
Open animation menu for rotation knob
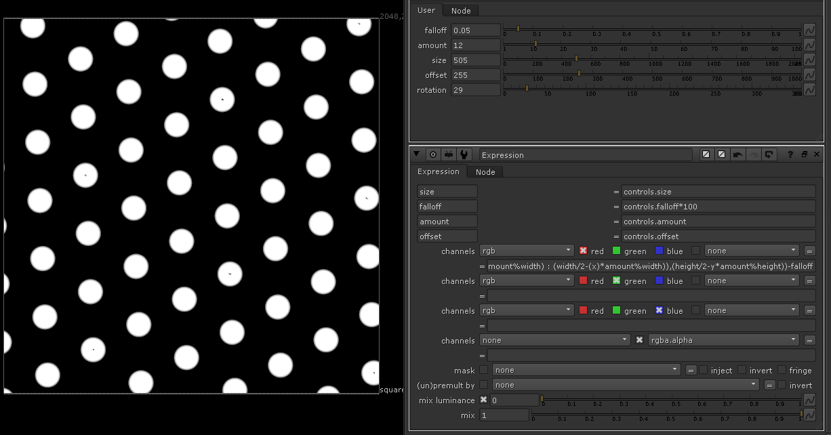[x=809, y=89]
